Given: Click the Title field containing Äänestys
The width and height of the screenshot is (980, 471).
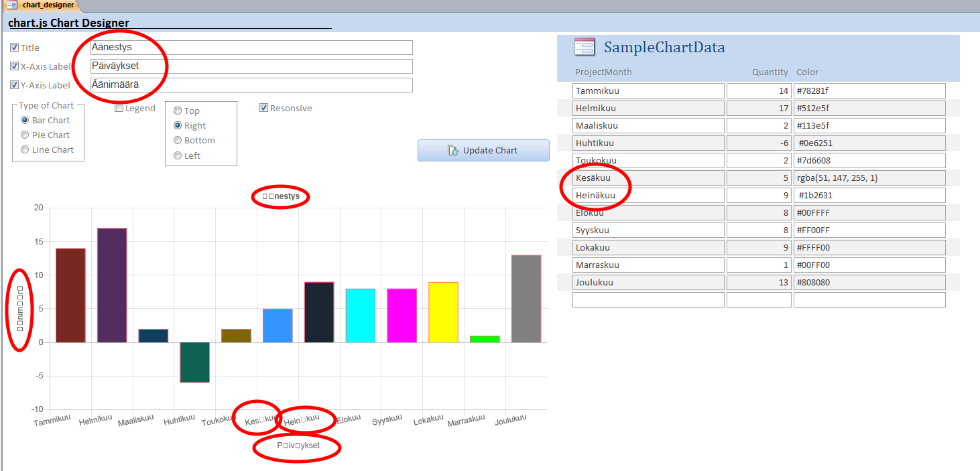Looking at the screenshot, I should [x=251, y=48].
